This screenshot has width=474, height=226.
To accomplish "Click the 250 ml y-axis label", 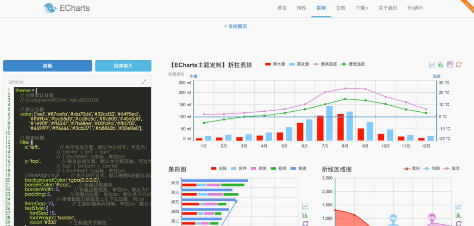I will [x=185, y=83].
